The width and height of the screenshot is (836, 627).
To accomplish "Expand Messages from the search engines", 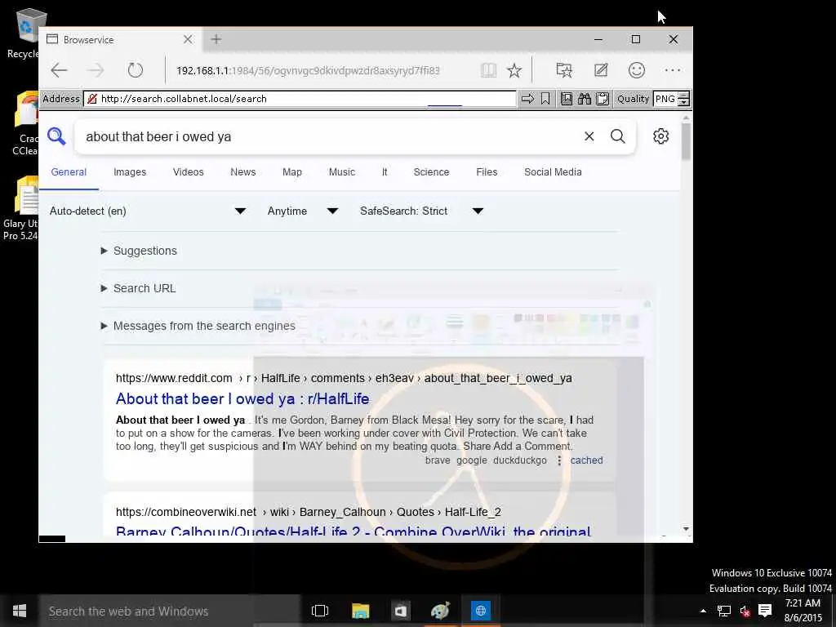I will pyautogui.click(x=198, y=326).
